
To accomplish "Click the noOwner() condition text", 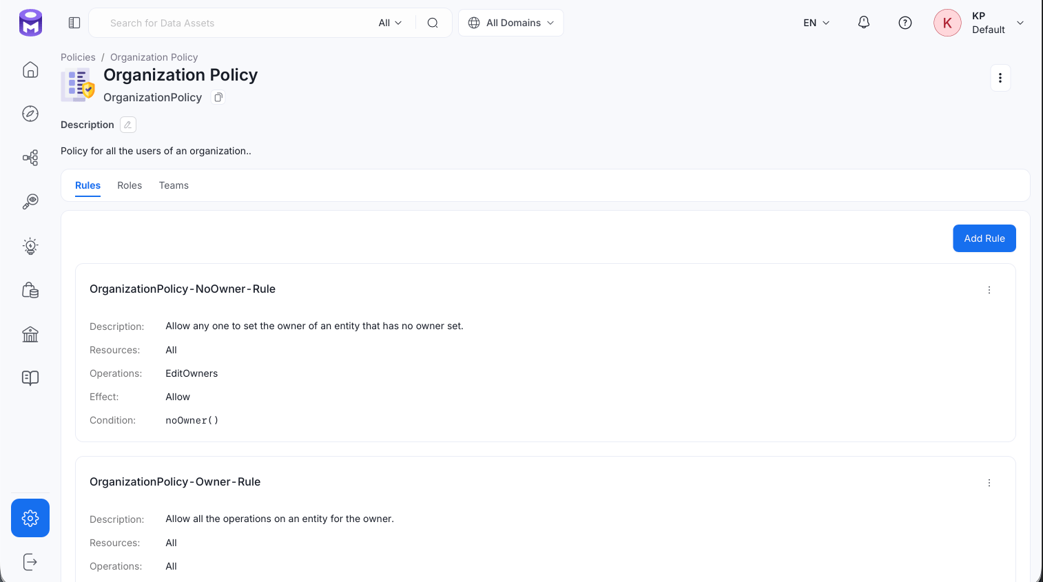I will pos(192,420).
